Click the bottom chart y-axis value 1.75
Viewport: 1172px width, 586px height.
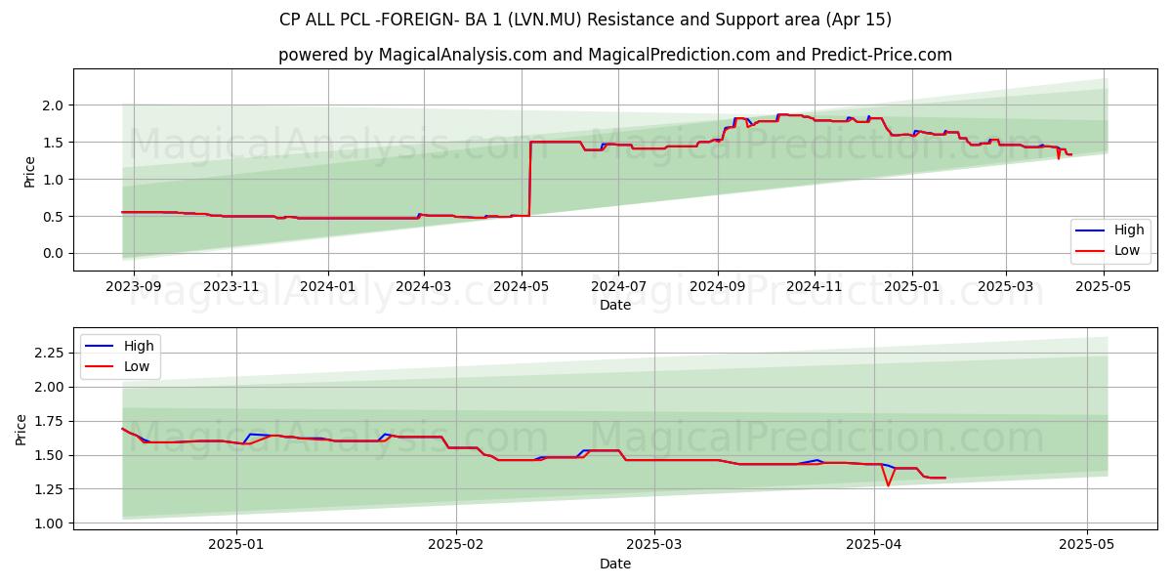51,421
